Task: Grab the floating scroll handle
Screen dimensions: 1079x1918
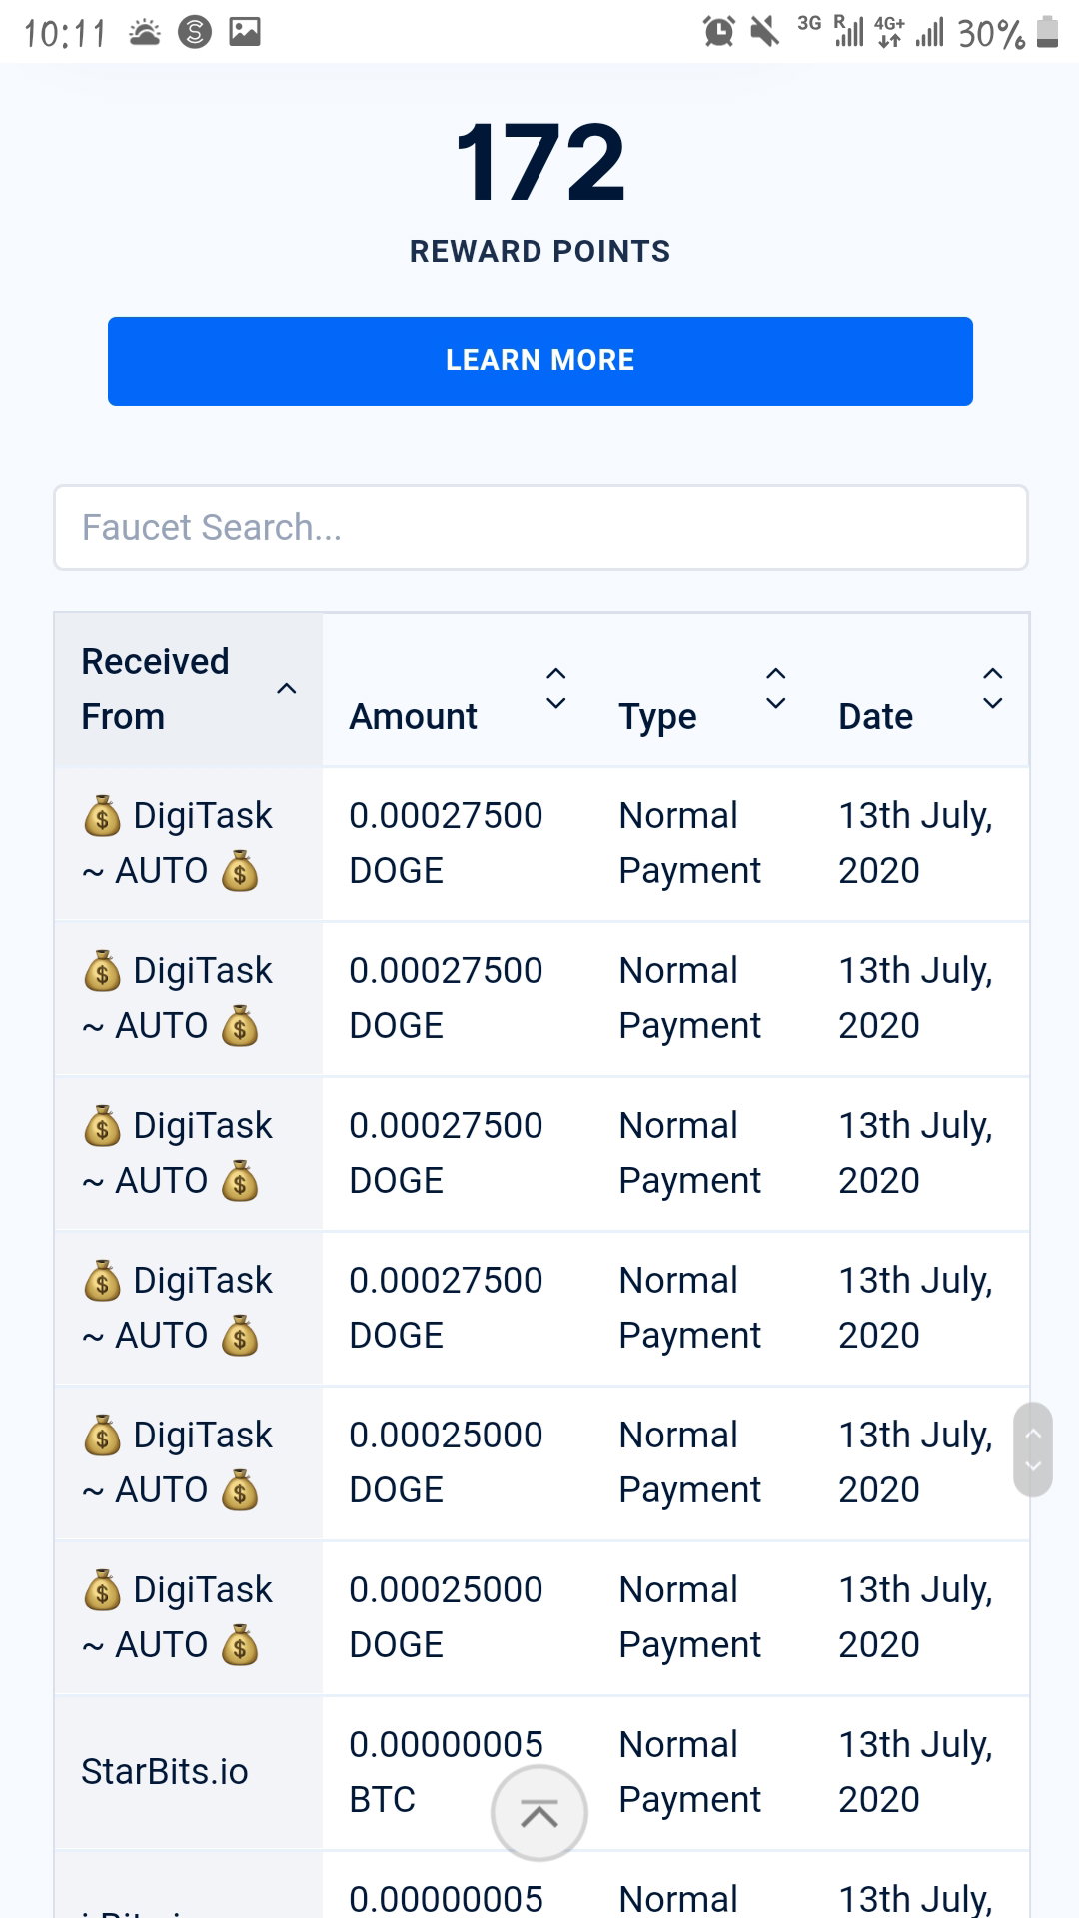Action: [x=1033, y=1449]
